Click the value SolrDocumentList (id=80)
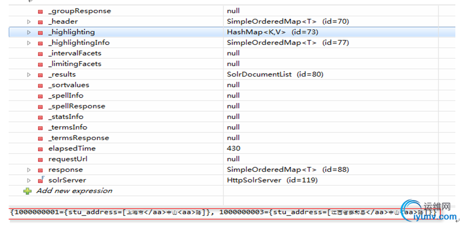Viewport: 460px width, 226px height. point(275,74)
